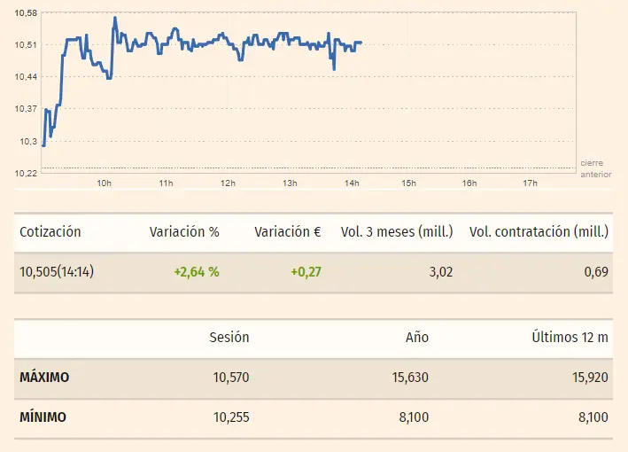The height and width of the screenshot is (452, 628).
Task: Click the 12h mark on time axis
Action: (228, 183)
